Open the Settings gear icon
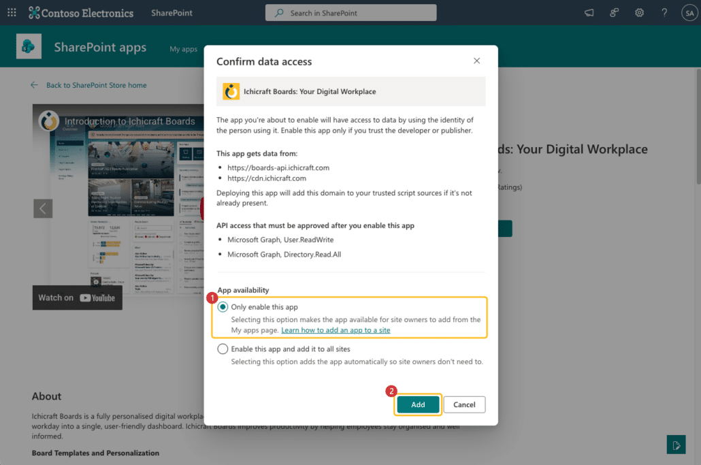Image resolution: width=701 pixels, height=465 pixels. pos(639,13)
